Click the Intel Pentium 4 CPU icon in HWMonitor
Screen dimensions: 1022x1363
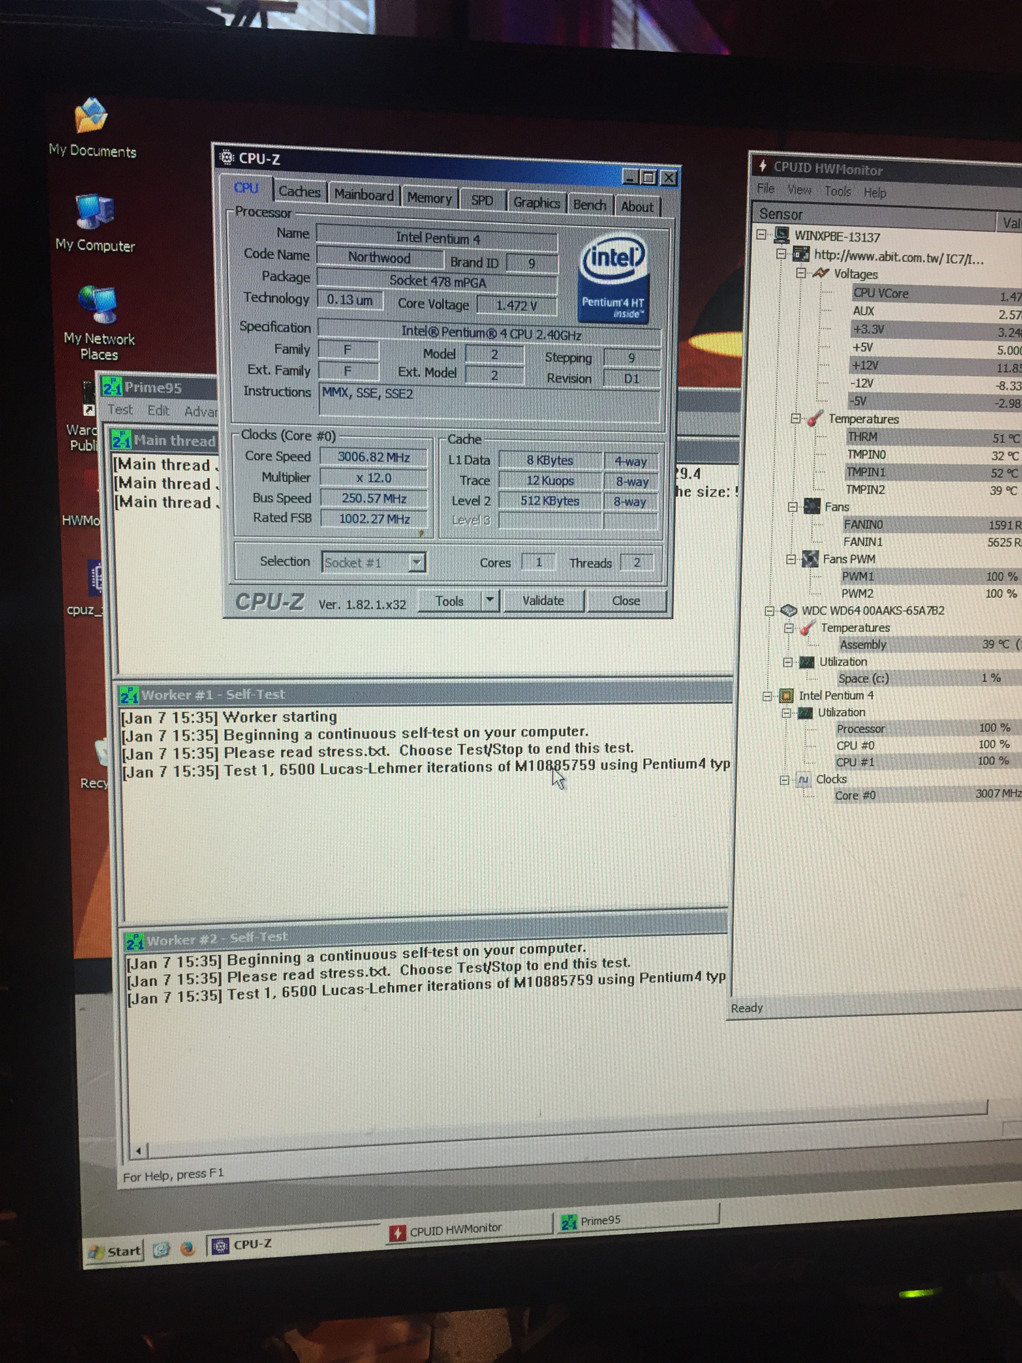786,695
